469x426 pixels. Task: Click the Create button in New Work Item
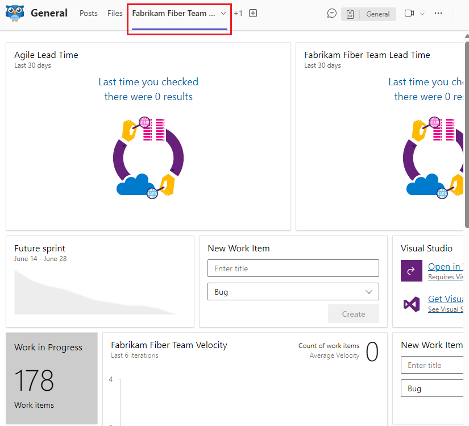353,313
